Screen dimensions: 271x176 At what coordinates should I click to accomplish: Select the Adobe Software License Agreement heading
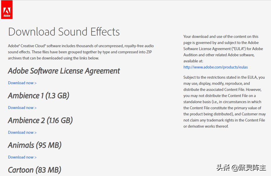pyautogui.click(x=64, y=71)
